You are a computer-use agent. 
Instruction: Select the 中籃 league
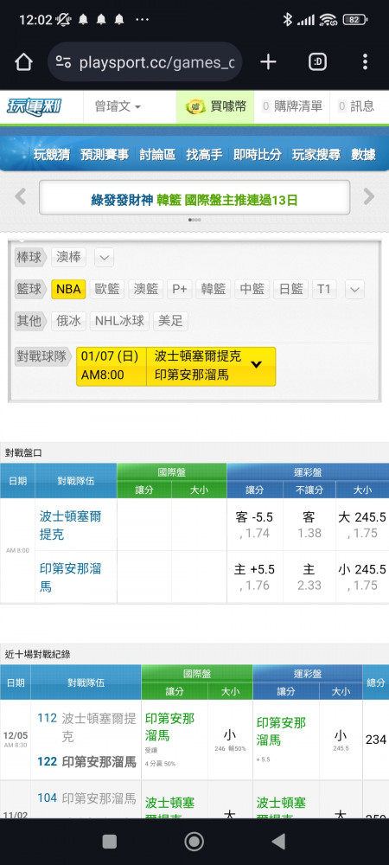[252, 289]
